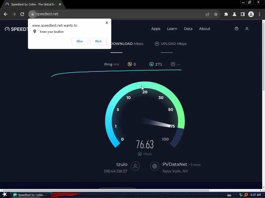Viewport: 265px width, 198px height.
Task: Block the location permission request
Action: click(98, 41)
